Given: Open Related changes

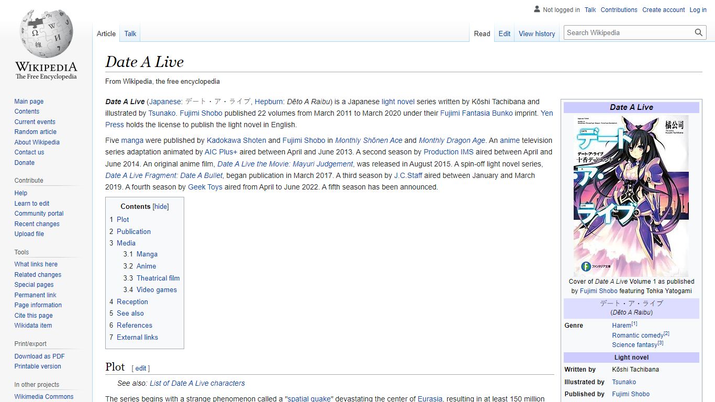Looking at the screenshot, I should point(38,275).
